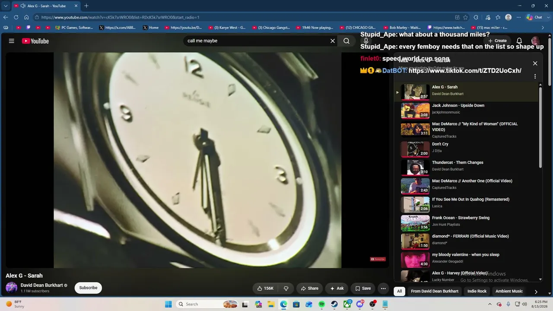
Task: Open Kanye West bookmark
Action: [x=227, y=28]
